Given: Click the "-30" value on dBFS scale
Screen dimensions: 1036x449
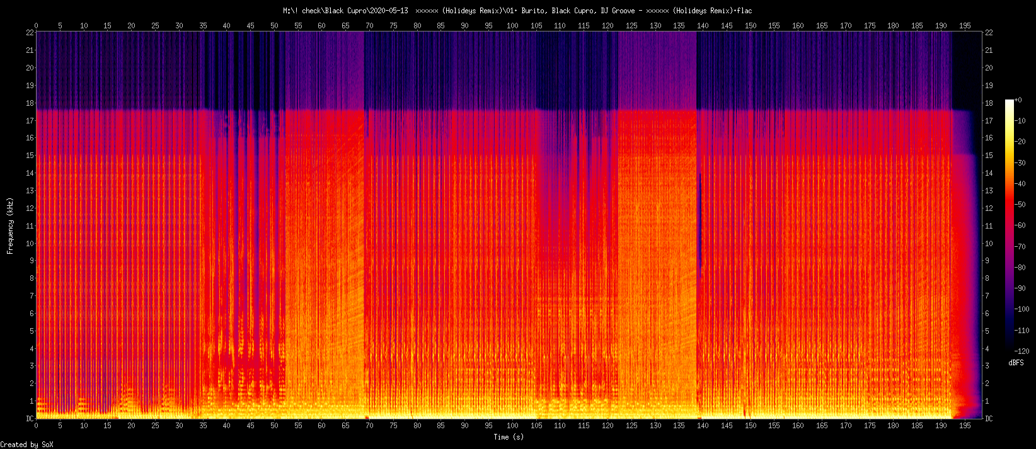Looking at the screenshot, I should [x=1020, y=163].
